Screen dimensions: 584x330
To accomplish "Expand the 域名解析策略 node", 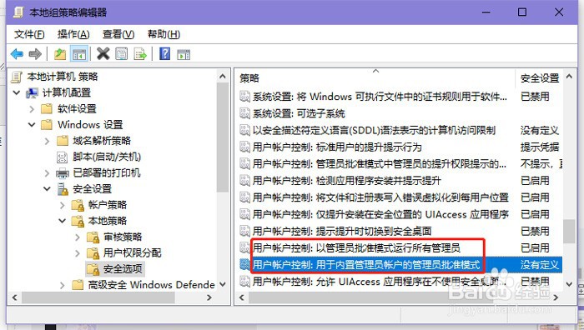I will (47, 141).
